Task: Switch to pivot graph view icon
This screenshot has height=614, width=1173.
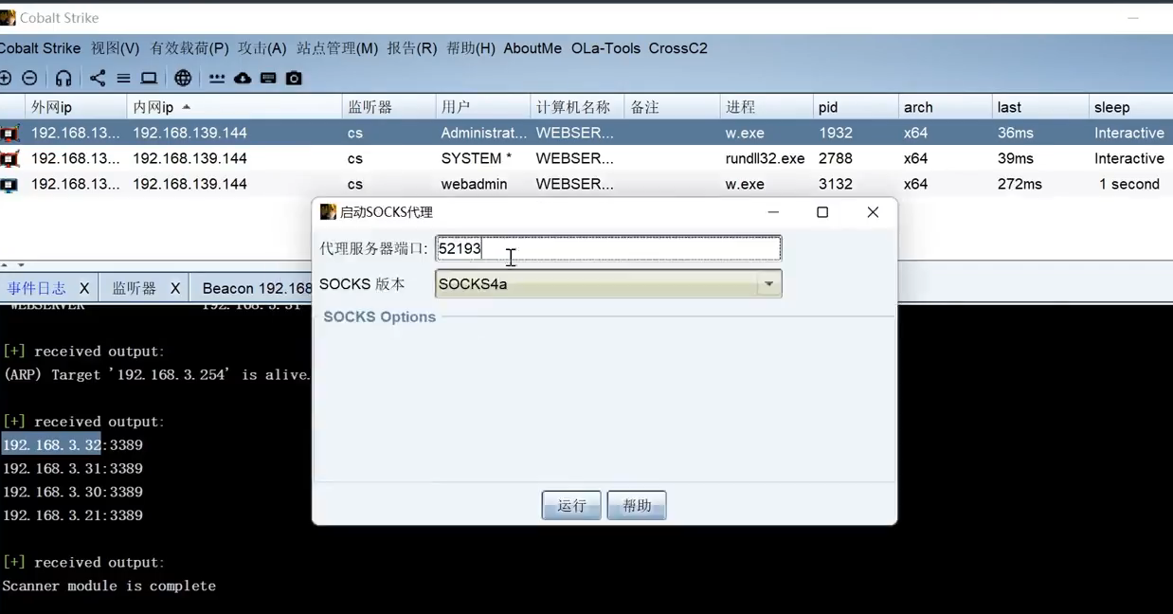Action: 98,78
